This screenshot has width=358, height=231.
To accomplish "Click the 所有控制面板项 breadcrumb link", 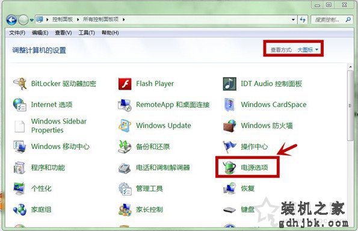I will tap(100, 19).
